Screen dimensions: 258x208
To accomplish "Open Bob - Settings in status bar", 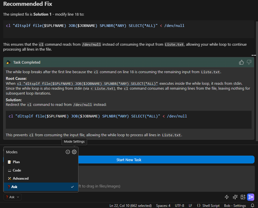I will tap(235, 206).
